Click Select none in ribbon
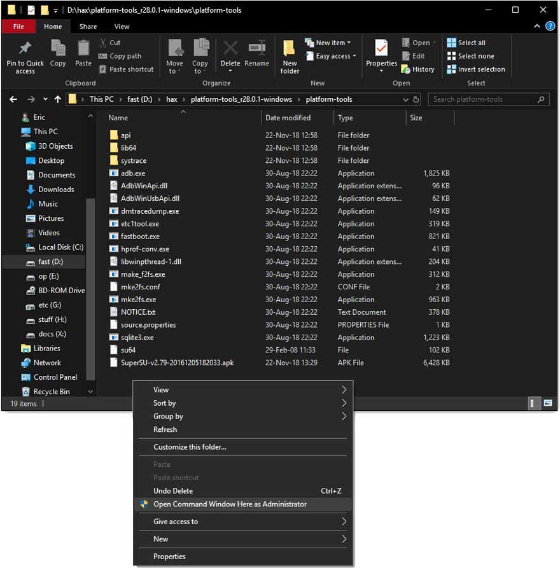The height and width of the screenshot is (568, 560). [470, 56]
